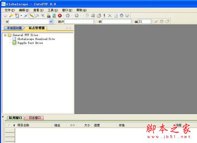The image size is (197, 143).
Task: Close the bottom queue pane
Action: click(x=3, y=117)
